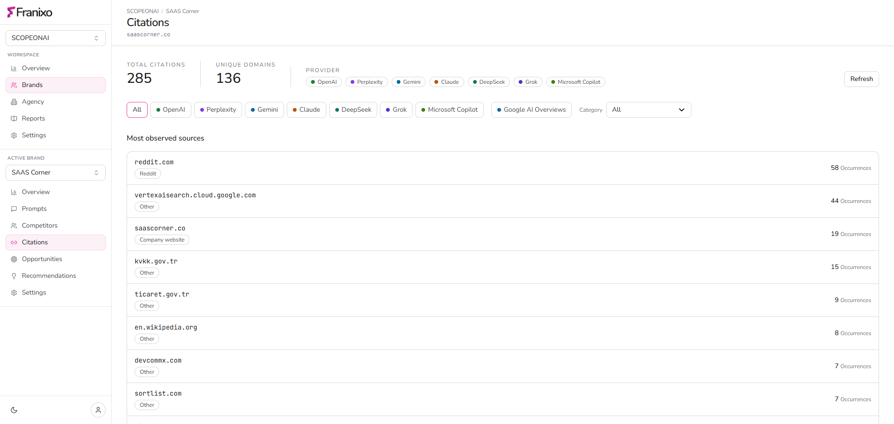Open the devcommx.com source row
Viewport: 894px width, 424px height.
503,366
